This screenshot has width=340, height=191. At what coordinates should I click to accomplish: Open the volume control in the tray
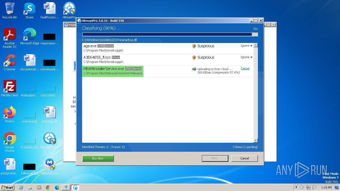click(x=302, y=188)
